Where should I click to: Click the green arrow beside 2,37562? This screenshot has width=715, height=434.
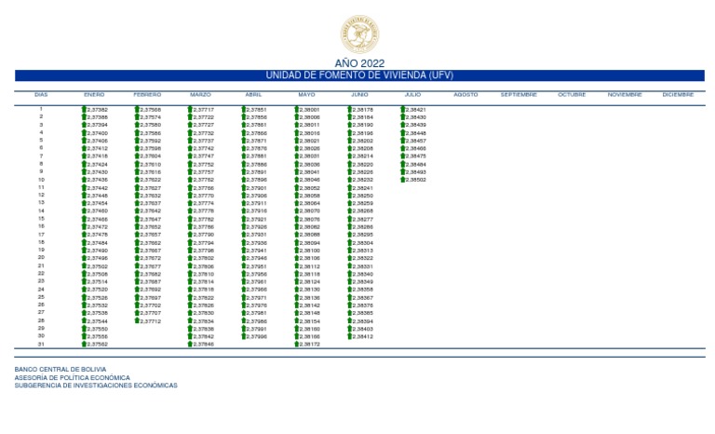pyautogui.click(x=85, y=344)
